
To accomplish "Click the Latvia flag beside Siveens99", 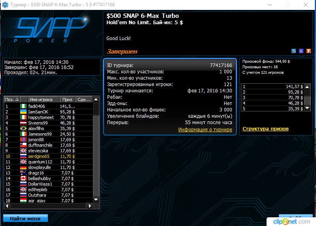I will [x=23, y=123].
